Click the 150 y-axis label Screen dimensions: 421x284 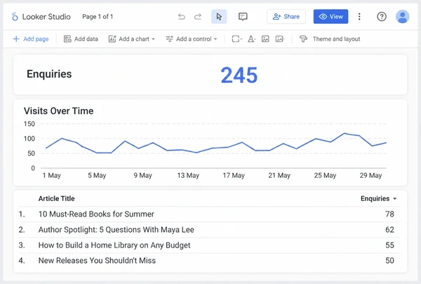tap(29, 124)
